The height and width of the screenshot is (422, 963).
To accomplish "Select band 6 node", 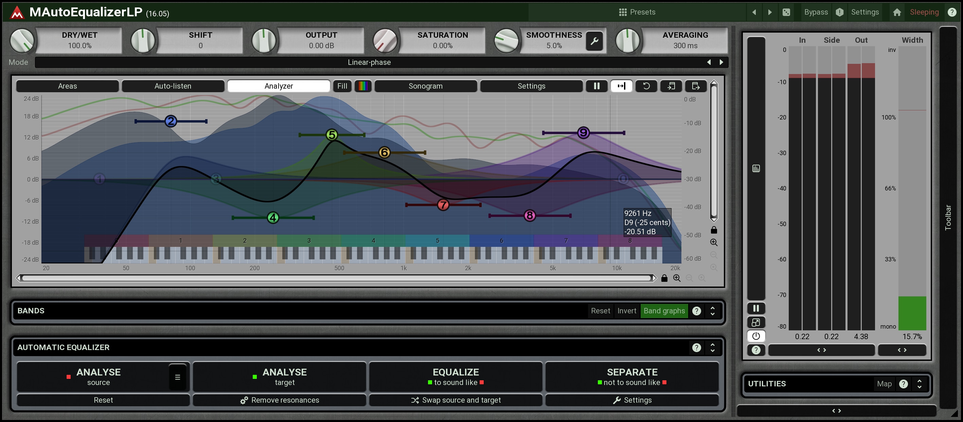I will [384, 152].
